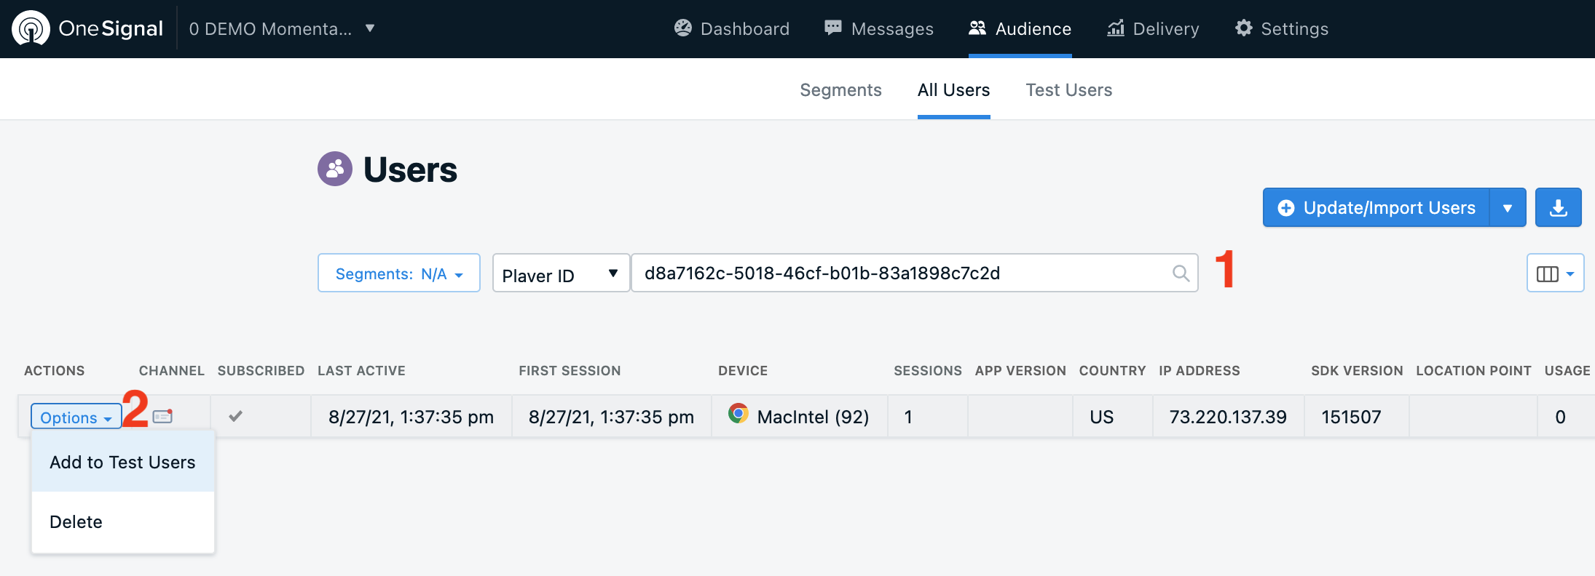Click Last Active column header

point(361,370)
